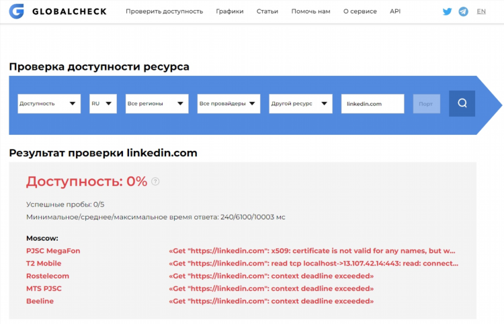Click the Успешные пробы: 0/5 line
504x324 pixels.
point(65,205)
